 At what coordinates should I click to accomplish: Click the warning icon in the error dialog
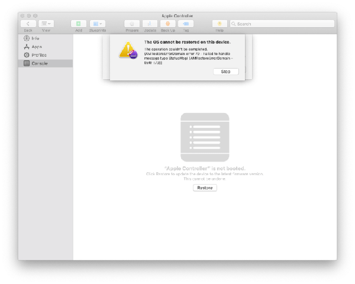[128, 49]
